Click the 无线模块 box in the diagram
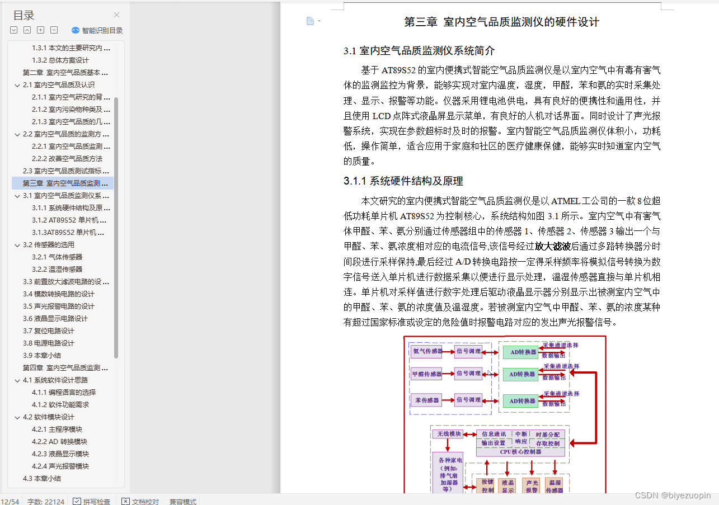Screen dimensions: 719x505 coord(448,434)
